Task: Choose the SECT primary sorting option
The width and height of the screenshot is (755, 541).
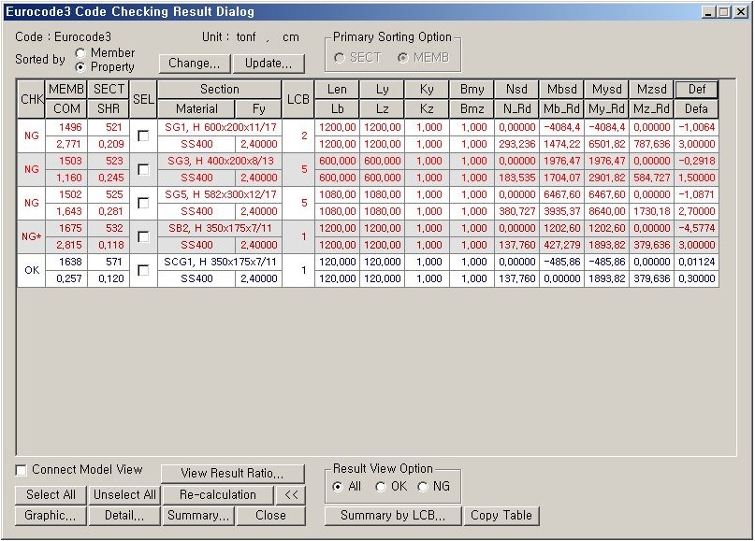Action: [339, 58]
